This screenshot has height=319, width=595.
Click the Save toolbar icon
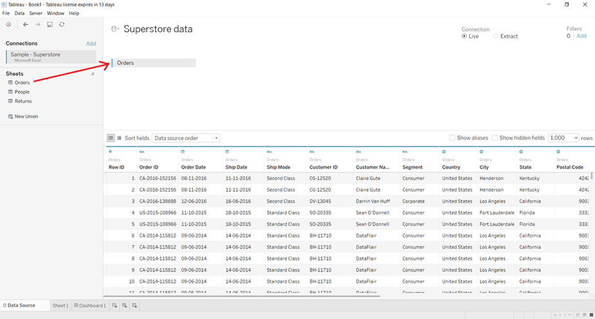coord(50,24)
